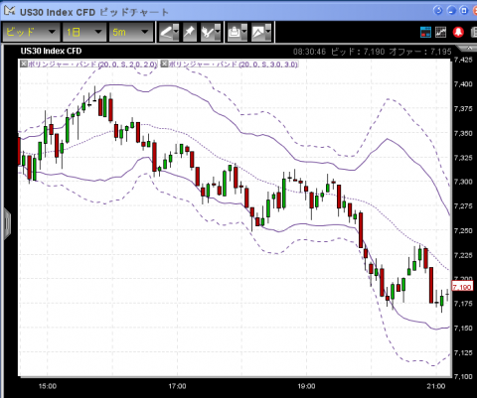
Task: Click the 7,350 price axis label
Action: pyautogui.click(x=463, y=133)
